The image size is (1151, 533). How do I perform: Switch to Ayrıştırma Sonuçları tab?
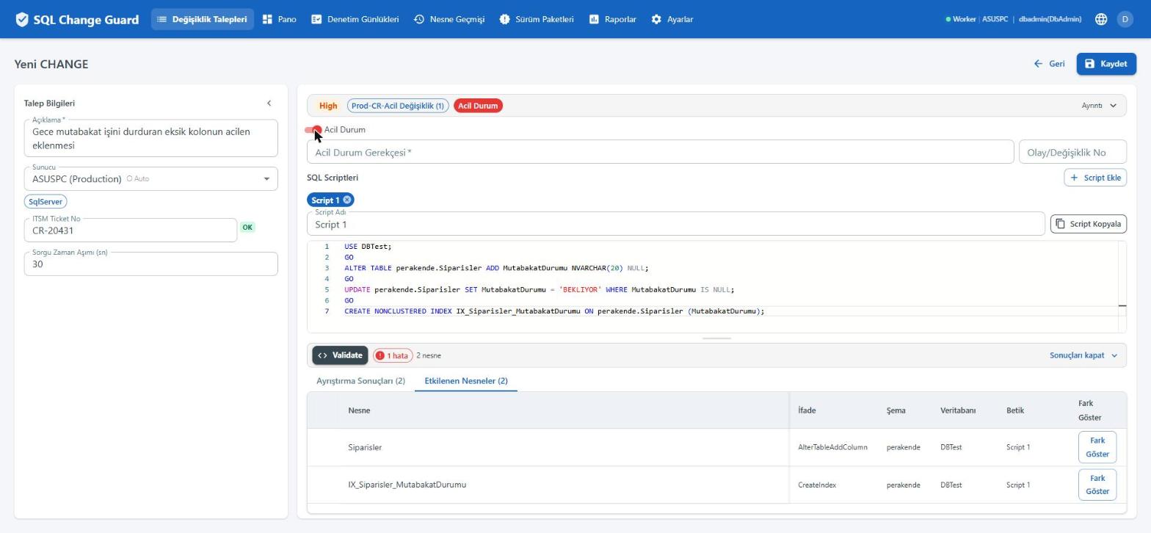[x=360, y=381]
